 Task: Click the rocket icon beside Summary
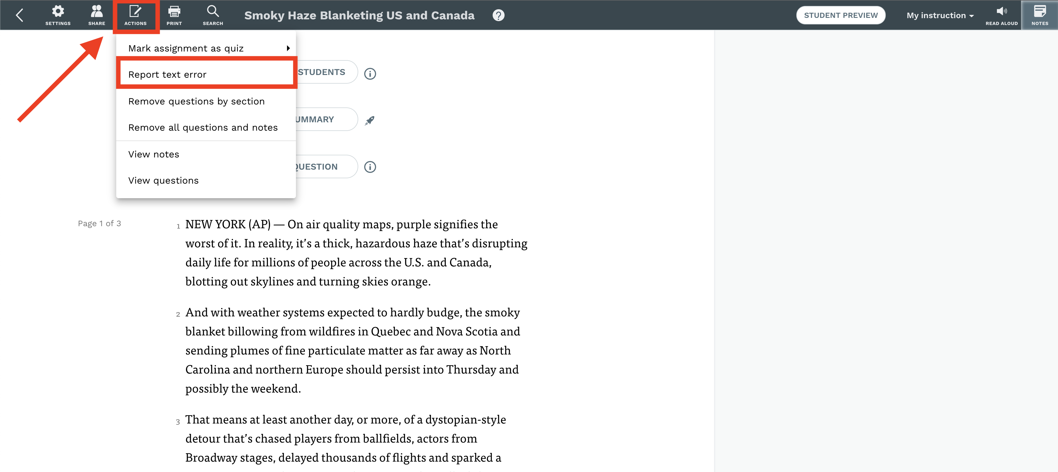[370, 120]
